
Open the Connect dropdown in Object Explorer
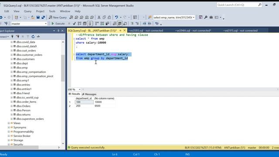click(x=4, y=37)
